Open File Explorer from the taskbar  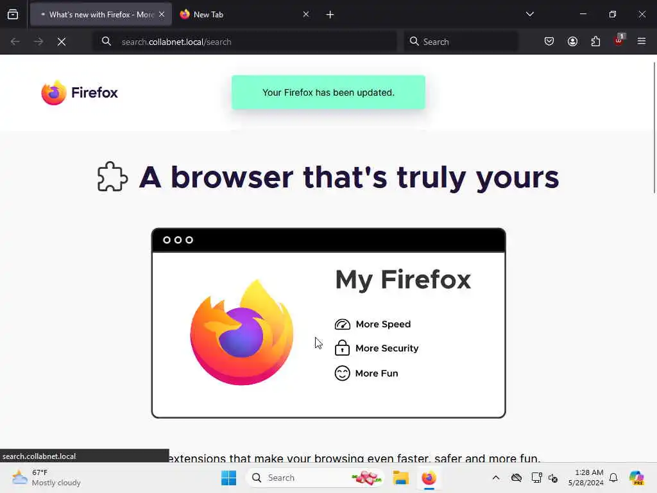click(x=400, y=478)
